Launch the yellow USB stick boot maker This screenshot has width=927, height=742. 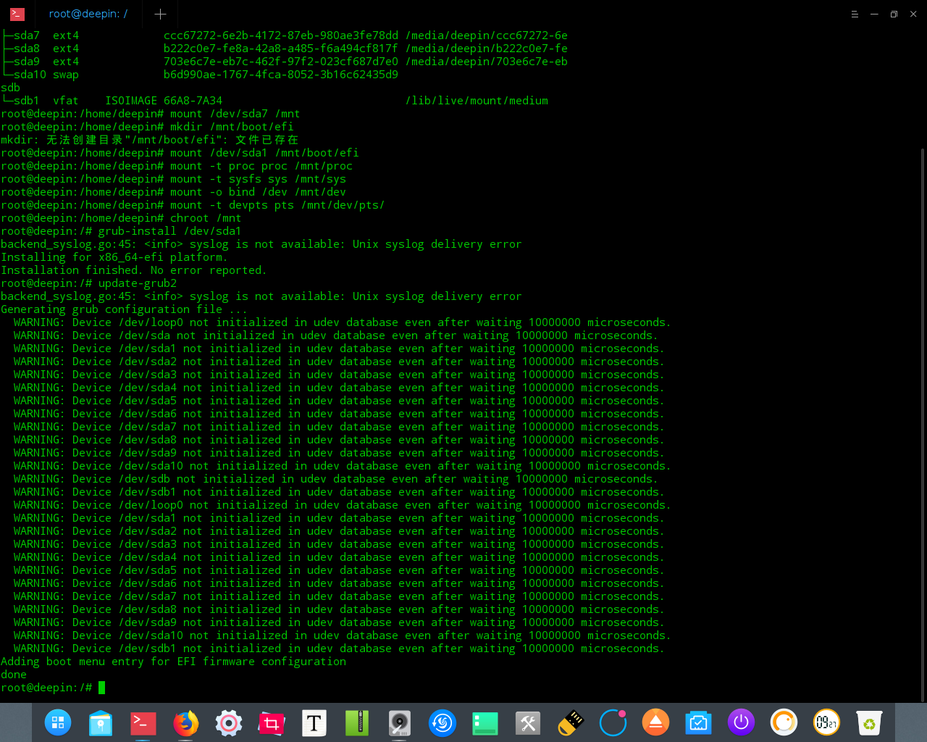pos(570,722)
